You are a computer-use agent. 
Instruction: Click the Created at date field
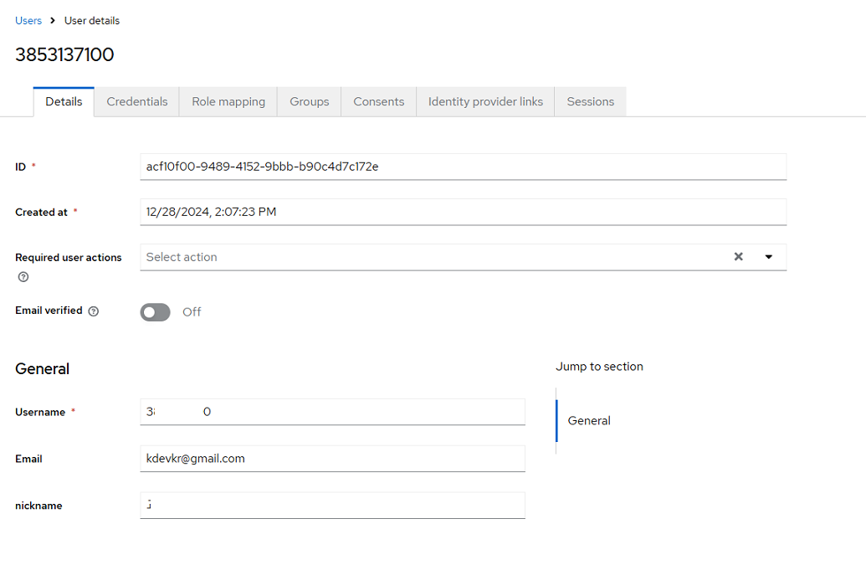coord(464,212)
